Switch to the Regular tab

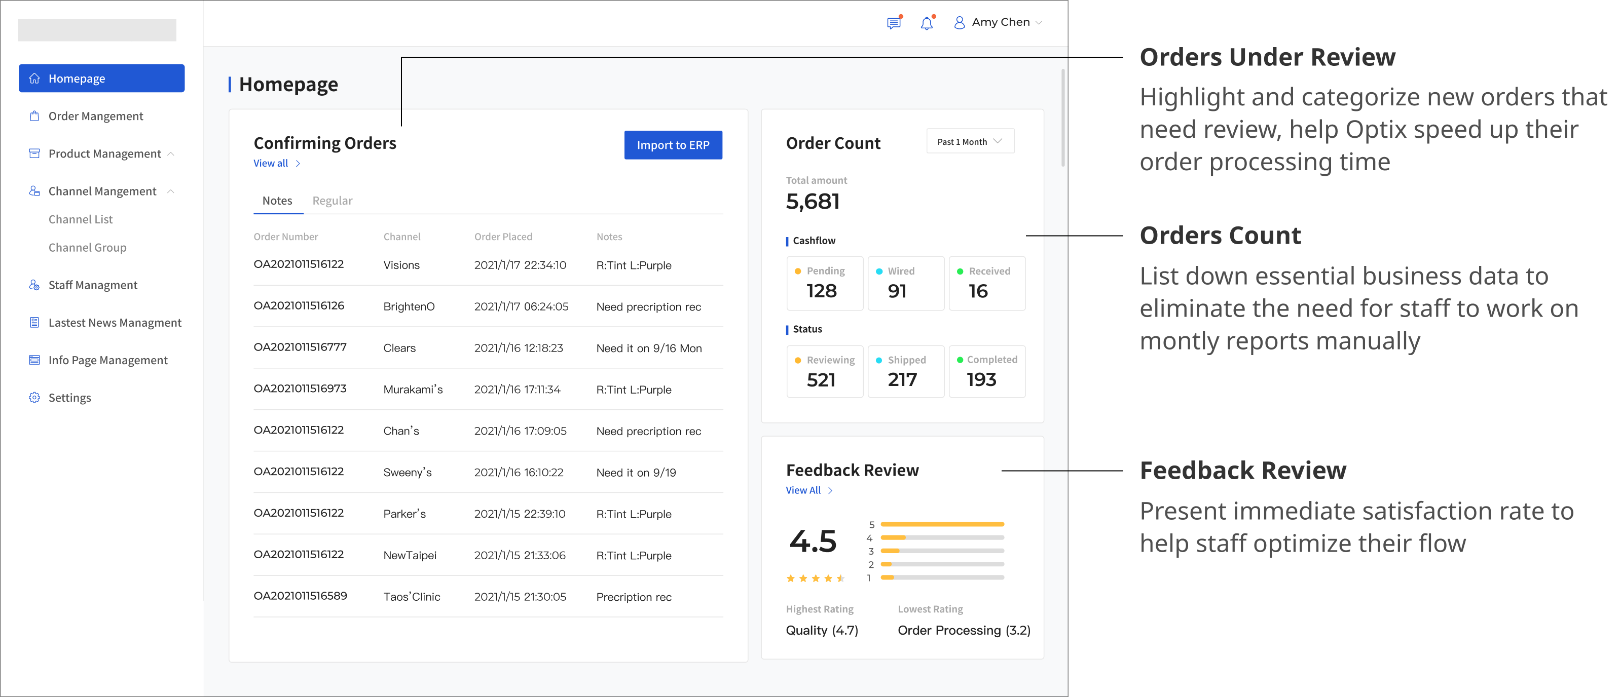(332, 201)
